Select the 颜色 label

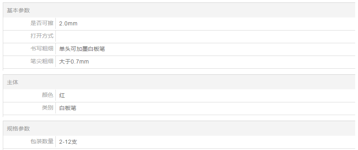click(x=48, y=95)
